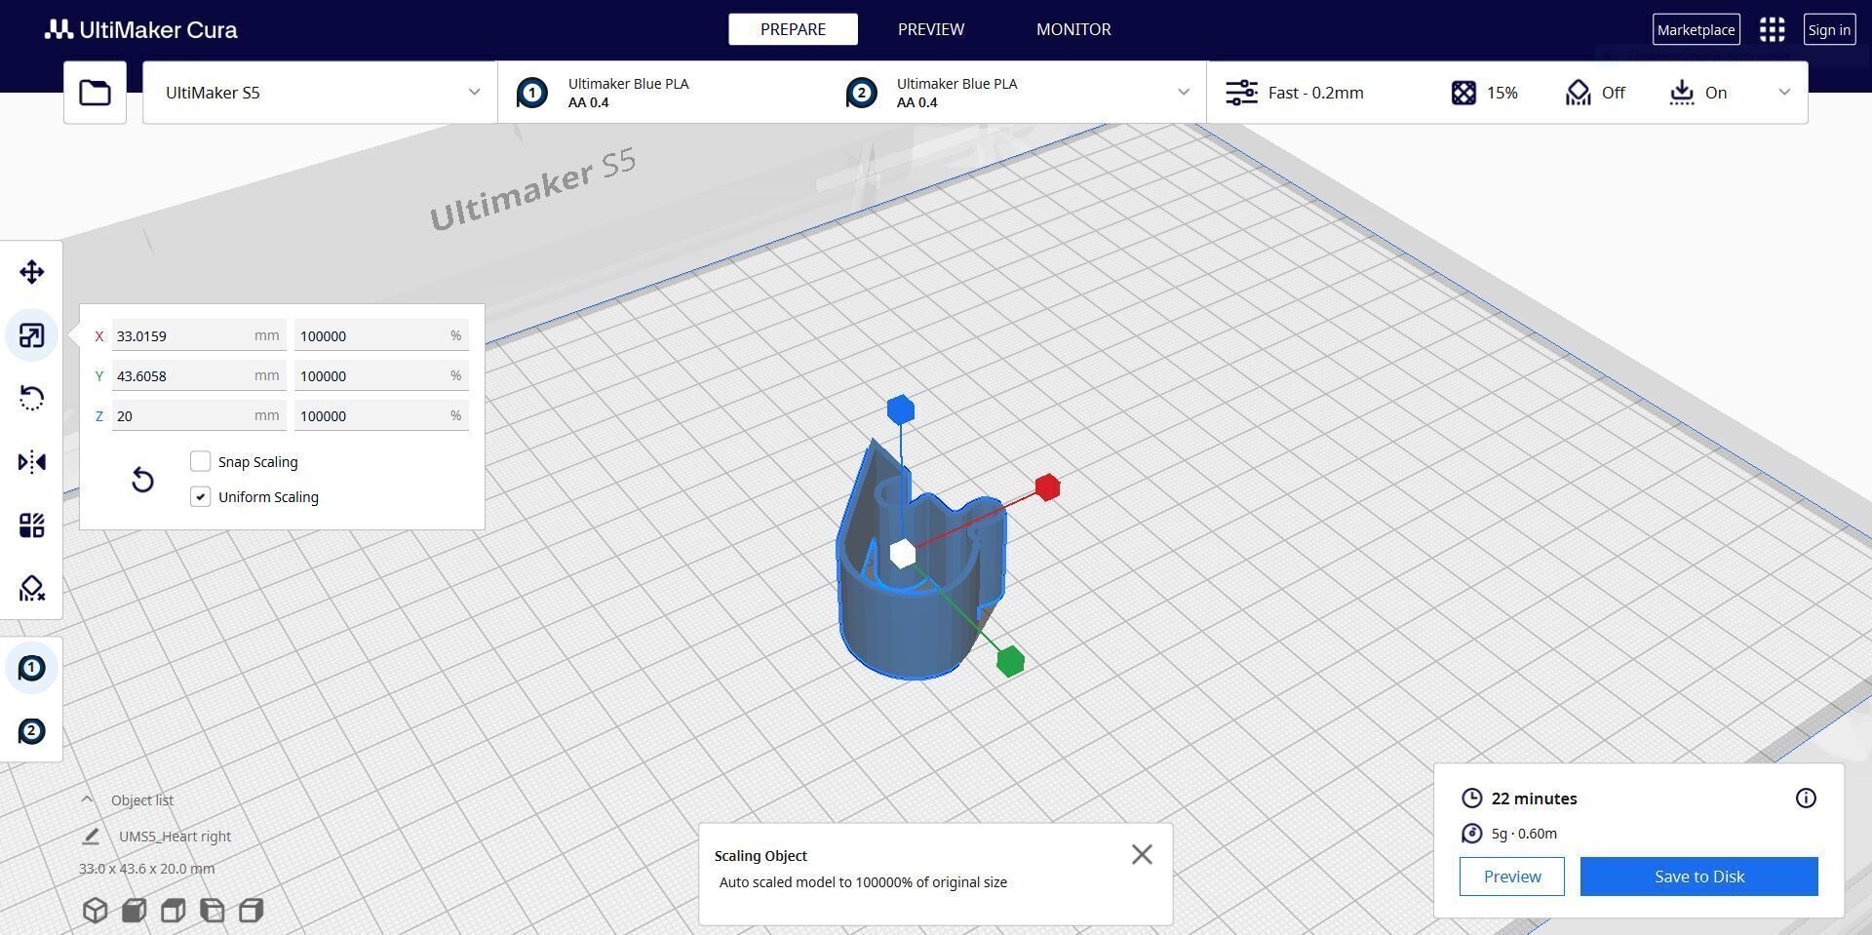Expand the print settings panel chevron
Image resolution: width=1872 pixels, height=935 pixels.
pyautogui.click(x=1784, y=93)
